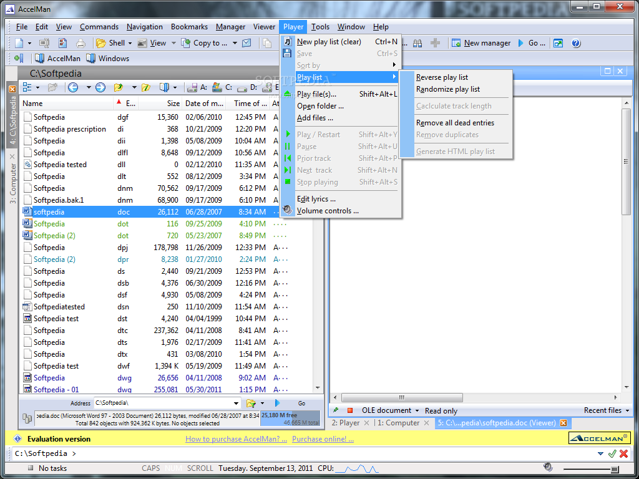Viewport: 639px width, 479px height.
Task: Click the Print toolbar icon
Action: pos(80,43)
